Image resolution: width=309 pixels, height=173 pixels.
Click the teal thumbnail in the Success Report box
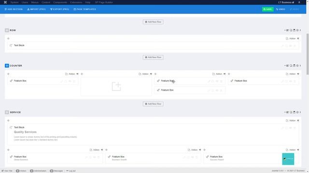288,159
